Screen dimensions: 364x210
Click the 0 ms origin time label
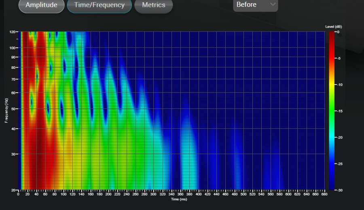point(18,194)
